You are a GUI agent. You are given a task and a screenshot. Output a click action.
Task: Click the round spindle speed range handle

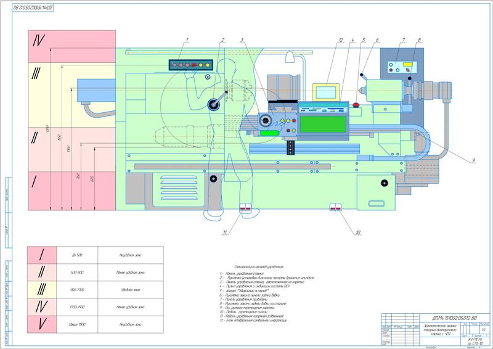click(x=213, y=104)
